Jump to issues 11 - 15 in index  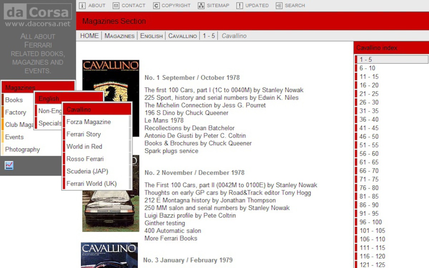(x=391, y=77)
